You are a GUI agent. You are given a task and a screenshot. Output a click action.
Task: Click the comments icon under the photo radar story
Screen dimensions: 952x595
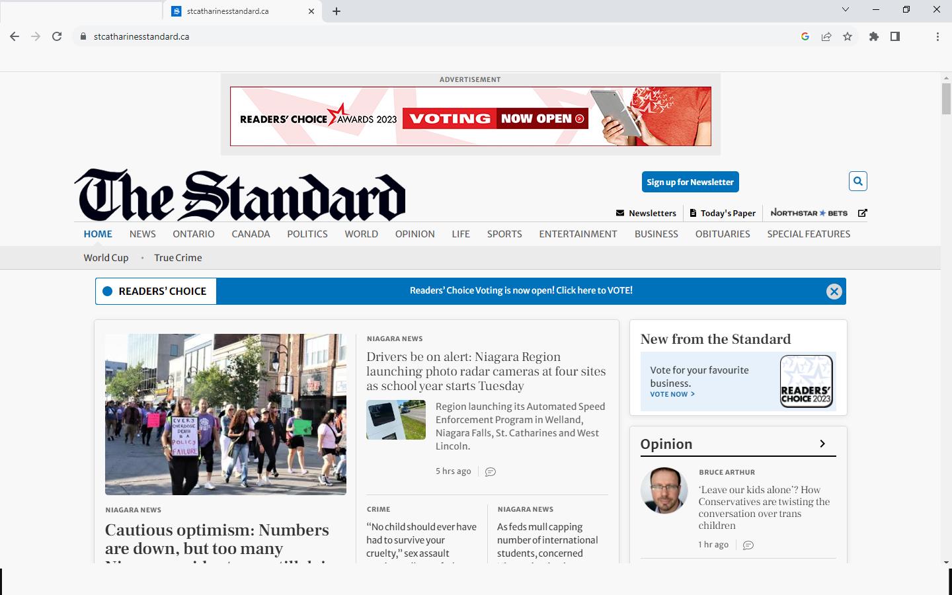click(x=490, y=472)
